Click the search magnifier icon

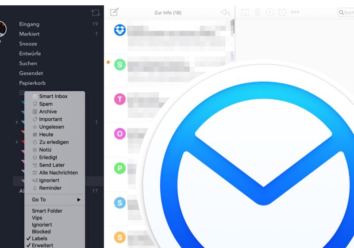tap(341, 12)
